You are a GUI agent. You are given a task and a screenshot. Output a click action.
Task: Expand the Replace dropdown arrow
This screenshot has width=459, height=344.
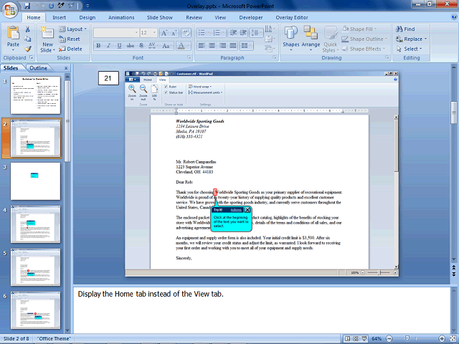tap(425, 39)
